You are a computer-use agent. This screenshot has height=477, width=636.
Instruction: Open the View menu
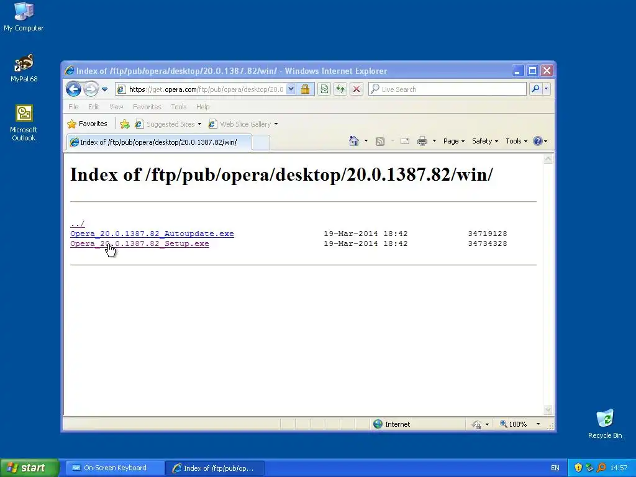coord(116,107)
